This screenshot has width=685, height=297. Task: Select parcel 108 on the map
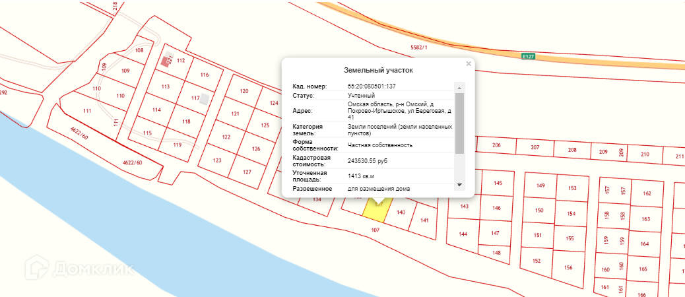(139, 50)
